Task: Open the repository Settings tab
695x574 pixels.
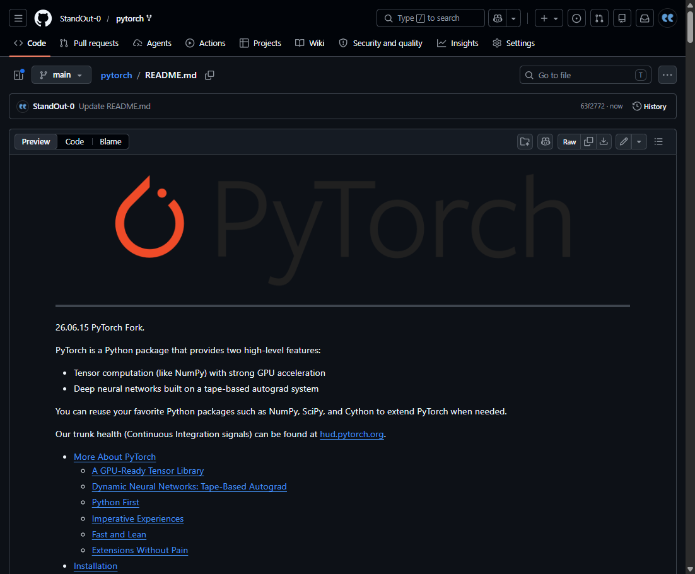Action: point(514,43)
